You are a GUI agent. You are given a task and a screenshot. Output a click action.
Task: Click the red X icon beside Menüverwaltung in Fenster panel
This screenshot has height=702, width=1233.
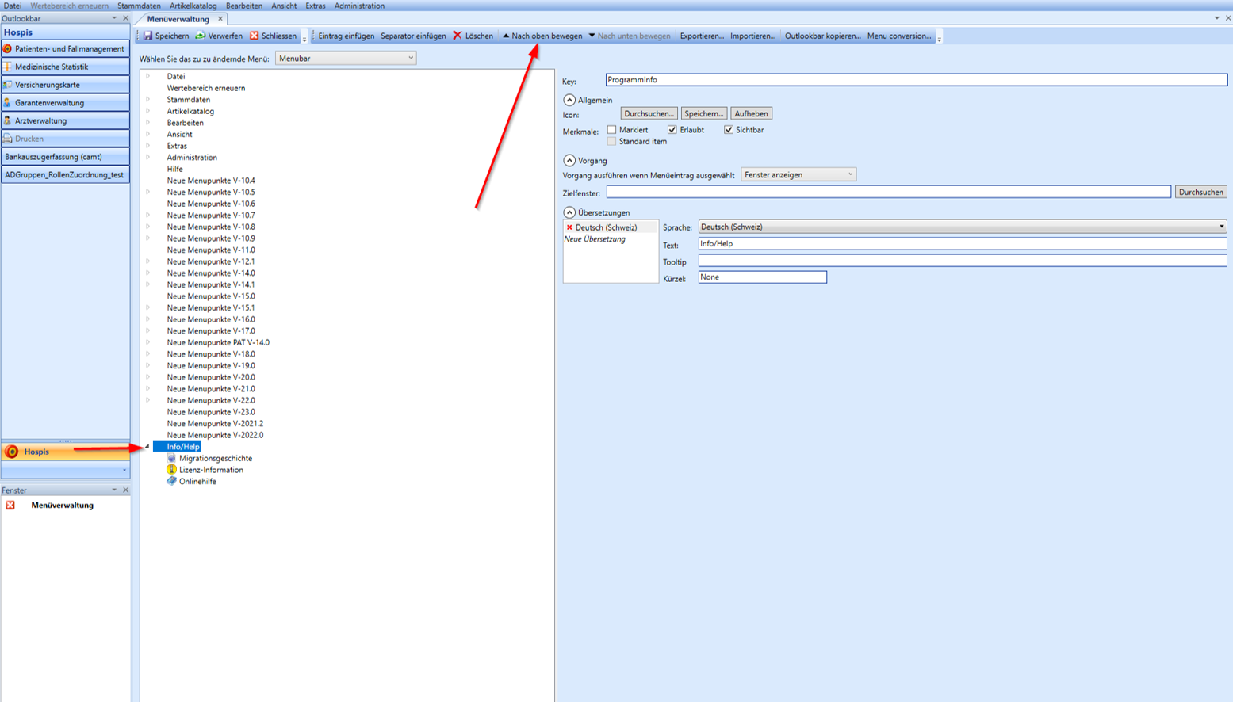click(10, 505)
